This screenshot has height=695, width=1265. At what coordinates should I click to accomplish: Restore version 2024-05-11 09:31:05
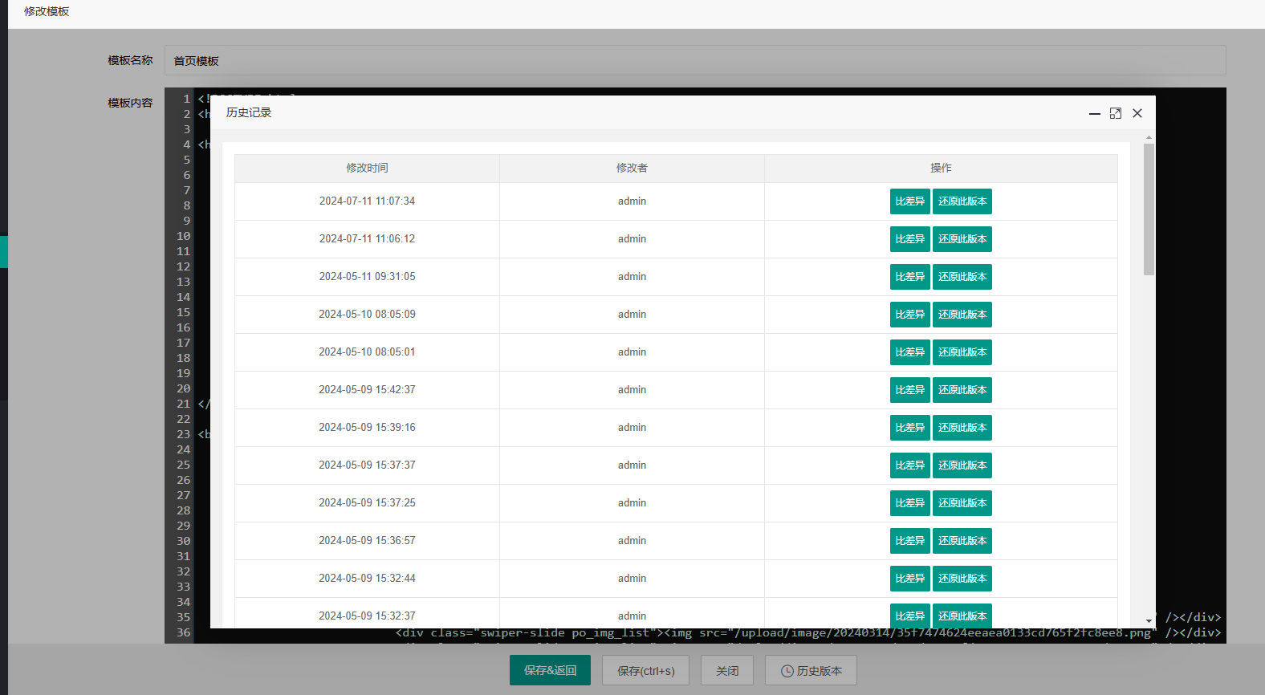(x=962, y=277)
